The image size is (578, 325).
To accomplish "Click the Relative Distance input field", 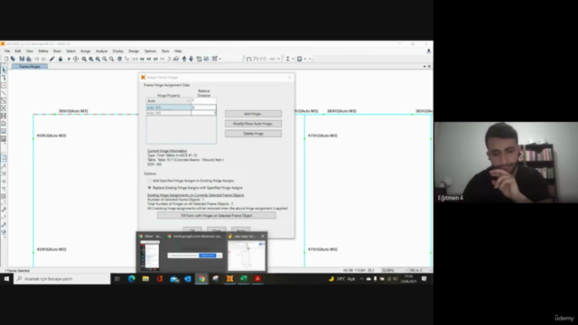I will point(203,100).
